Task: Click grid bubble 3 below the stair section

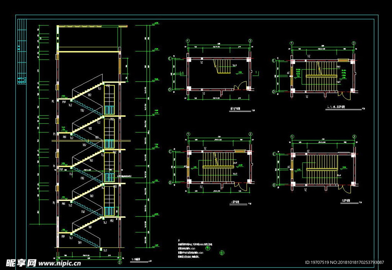Action: coord(119,263)
